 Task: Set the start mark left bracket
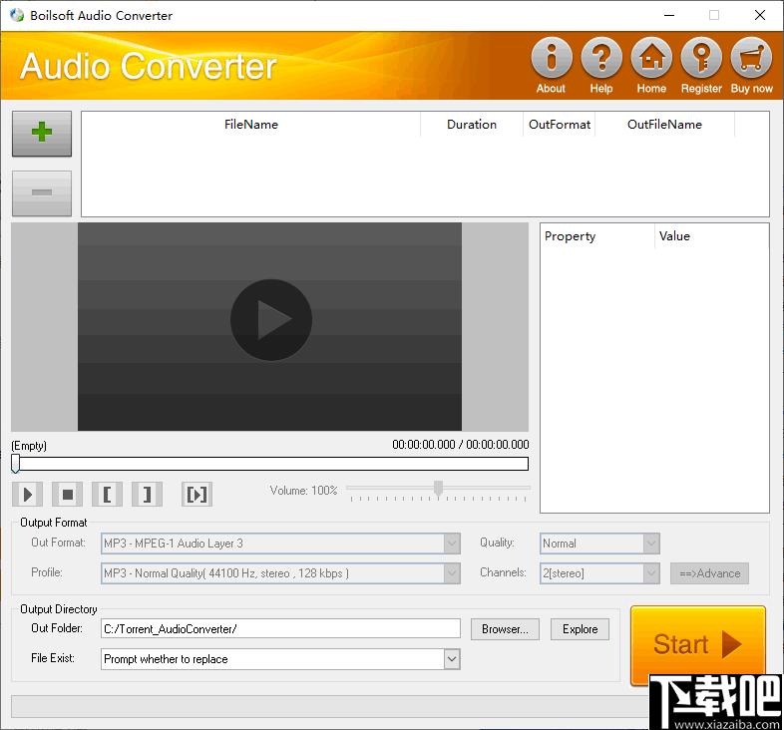[107, 495]
